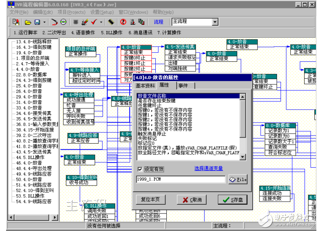Open the 主流程 dropdown list

click(x=215, y=22)
